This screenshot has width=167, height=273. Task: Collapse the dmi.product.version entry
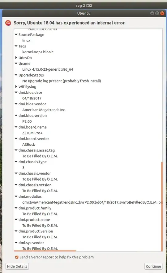[x=16, y=231]
